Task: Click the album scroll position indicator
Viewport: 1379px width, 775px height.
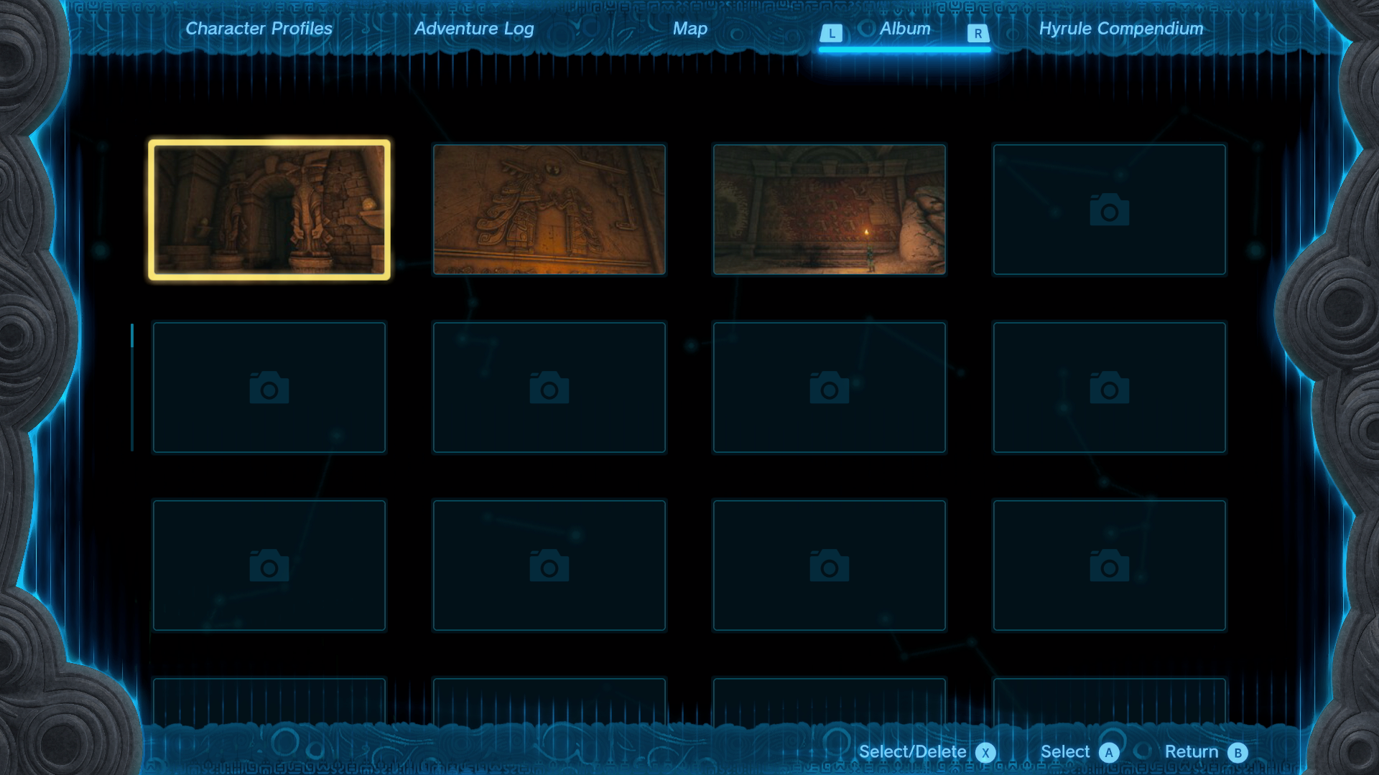Action: pyautogui.click(x=132, y=336)
